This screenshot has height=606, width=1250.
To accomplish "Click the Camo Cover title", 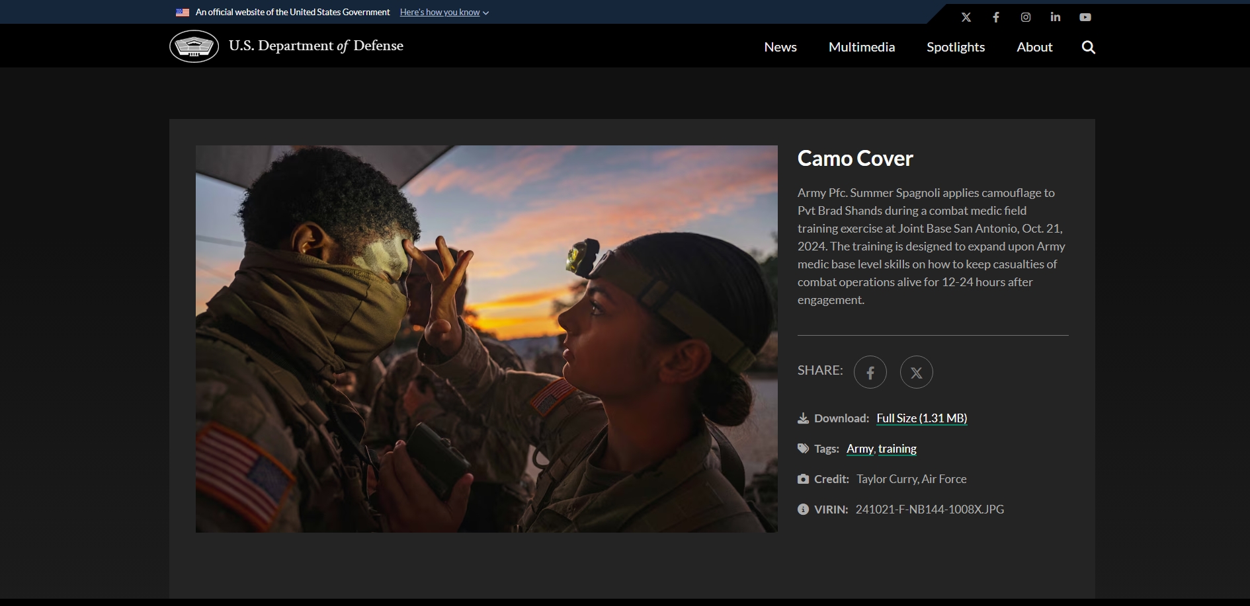I will (855, 159).
